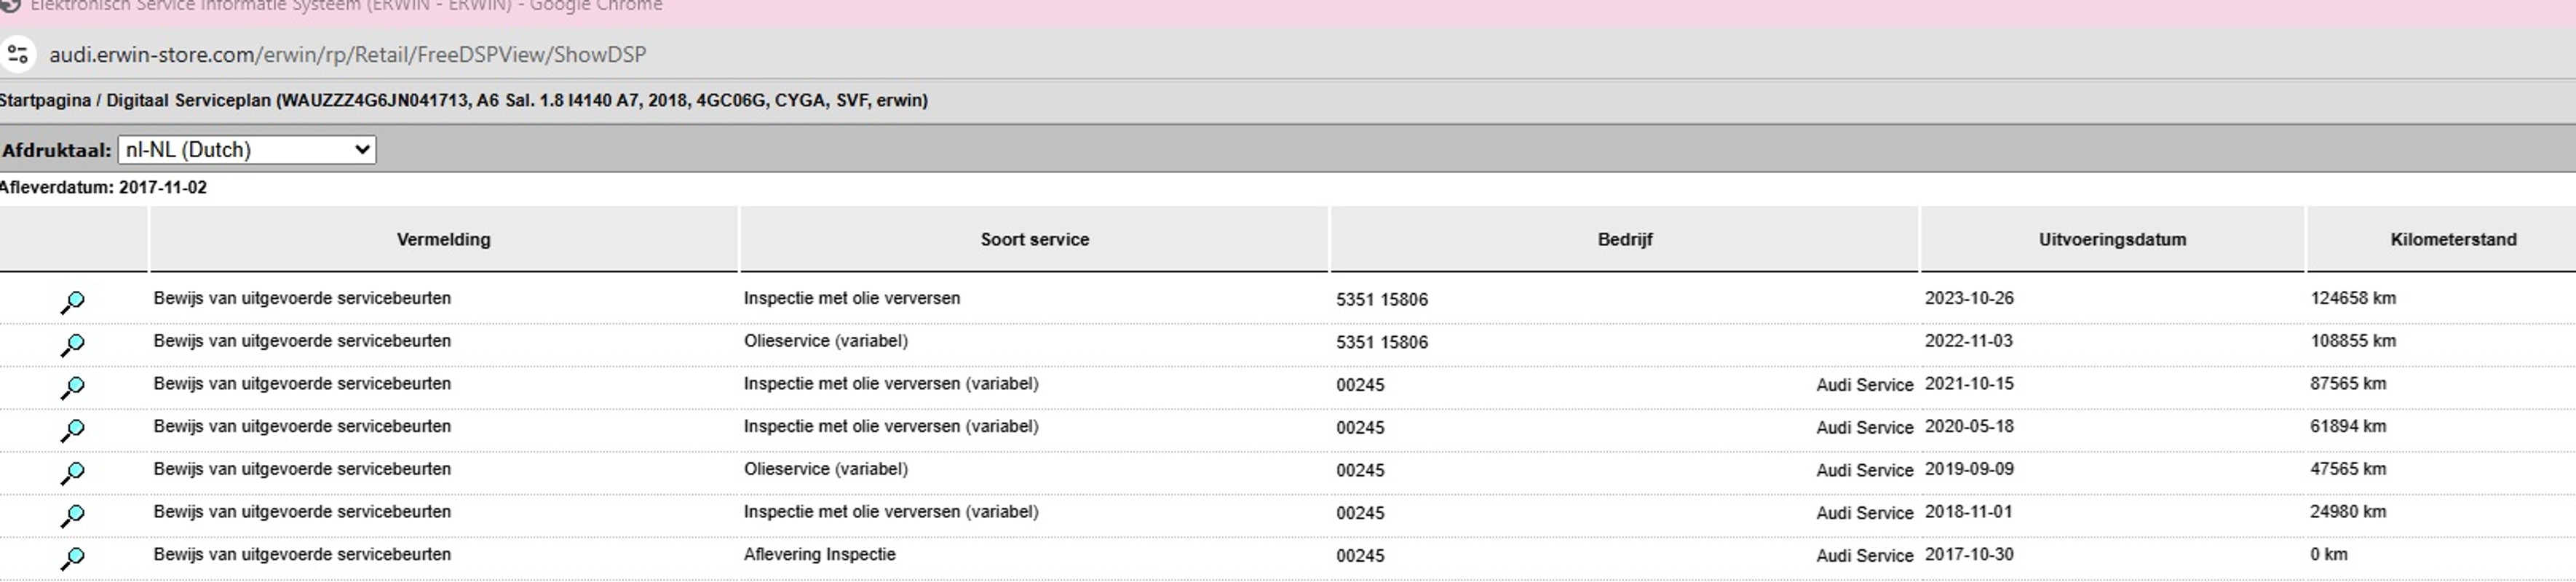Click the Afleverdatum 2017-11-02 text

[x=103, y=188]
